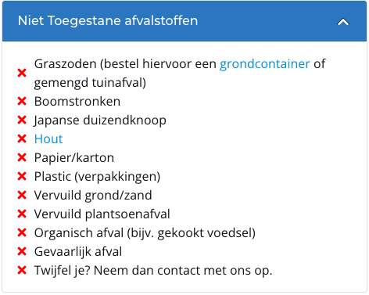Open the grondcontainer link
Image resolution: width=369 pixels, height=295 pixels.
pos(265,64)
